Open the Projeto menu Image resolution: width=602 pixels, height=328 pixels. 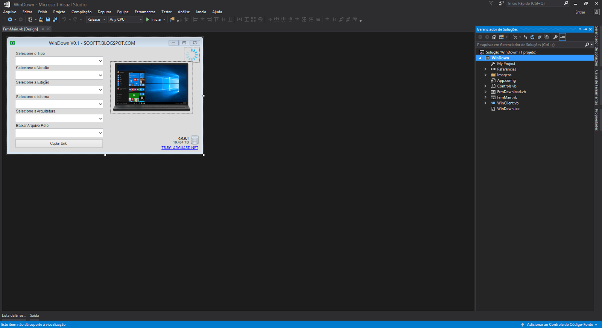coord(59,12)
